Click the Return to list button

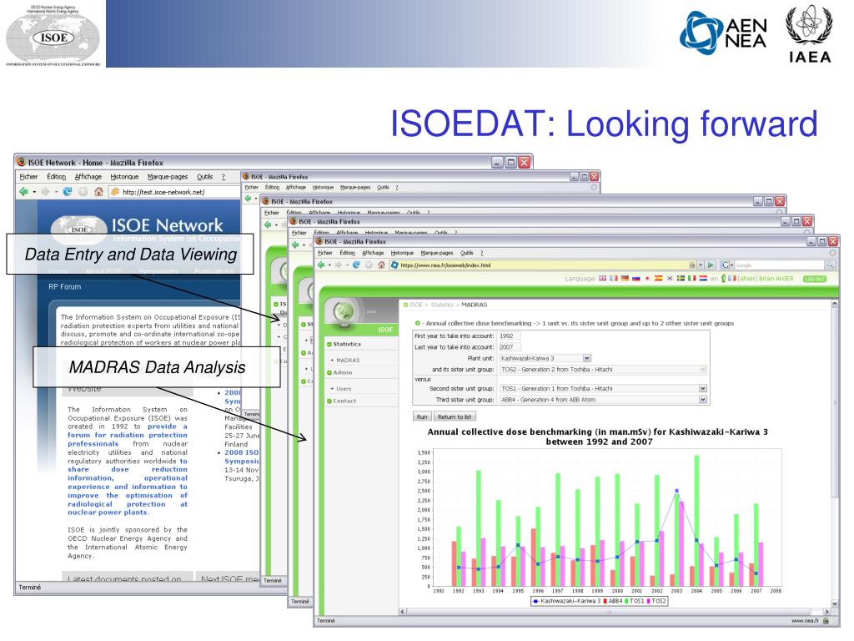point(455,416)
